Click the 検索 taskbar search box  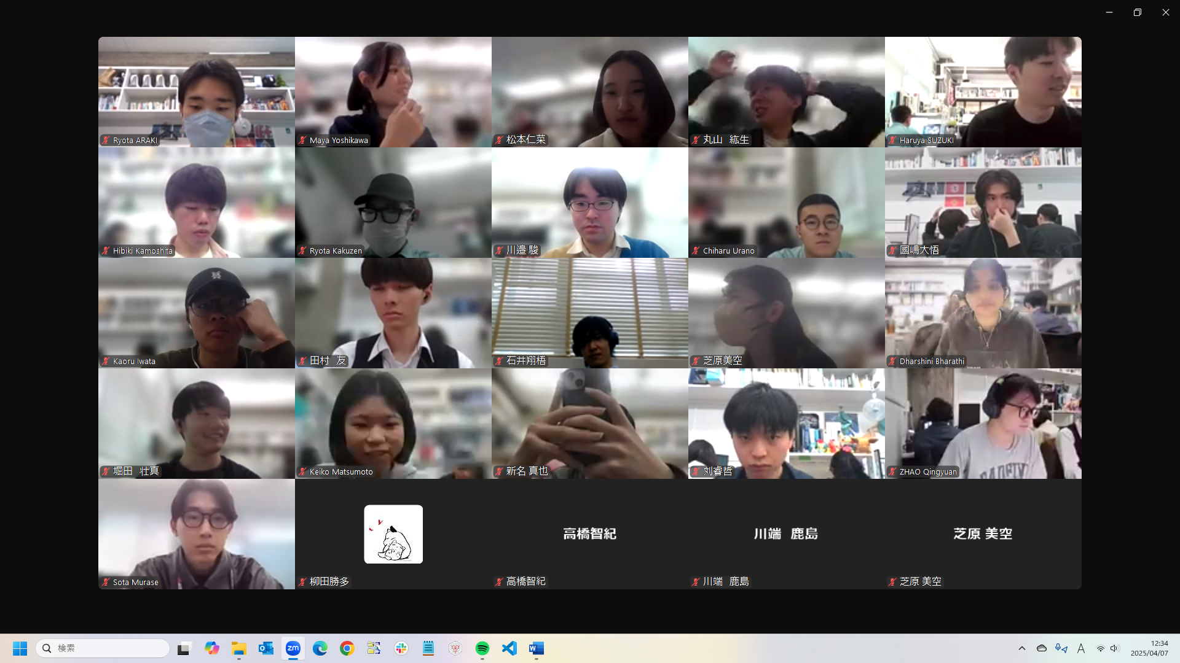tap(103, 648)
